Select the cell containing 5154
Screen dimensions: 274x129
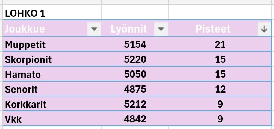pyautogui.click(x=135, y=45)
